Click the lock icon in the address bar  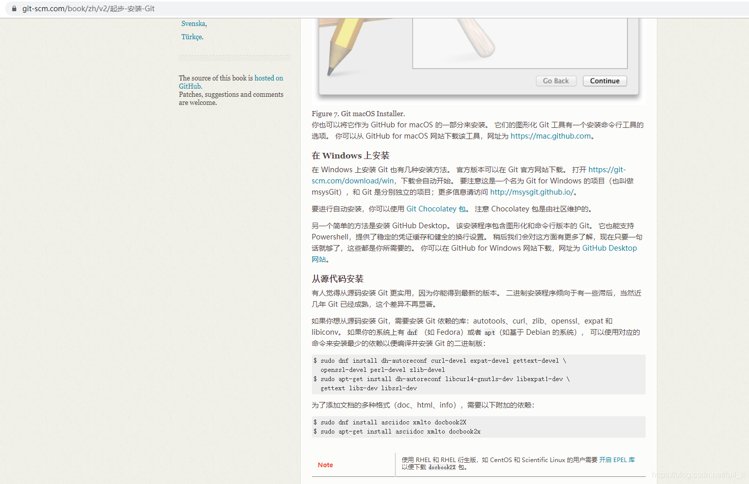coord(14,9)
